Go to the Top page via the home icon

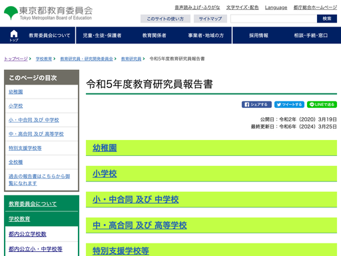coord(14,35)
